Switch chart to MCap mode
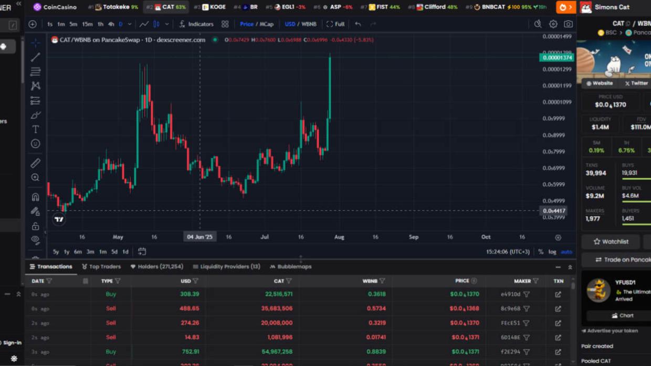Viewport: 651px width, 366px height. point(267,24)
